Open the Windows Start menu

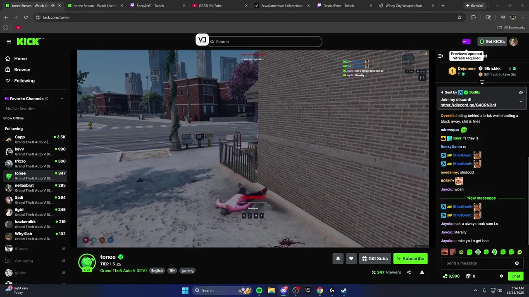pos(185,290)
